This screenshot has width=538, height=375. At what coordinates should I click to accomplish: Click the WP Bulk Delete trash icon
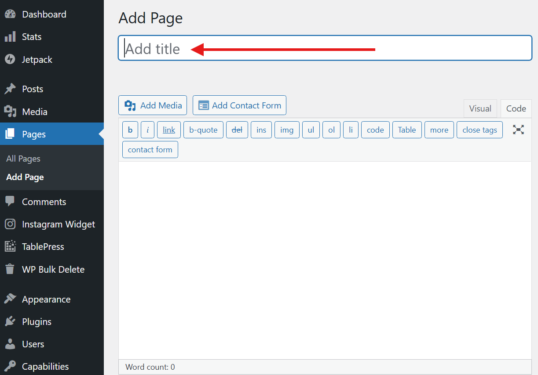(10, 269)
